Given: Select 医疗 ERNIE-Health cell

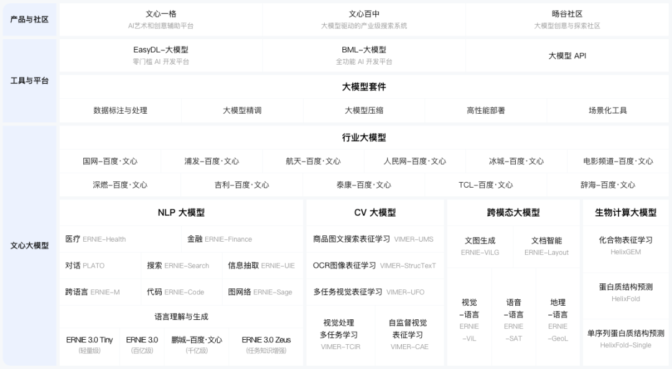Looking at the screenshot, I should click(121, 239).
